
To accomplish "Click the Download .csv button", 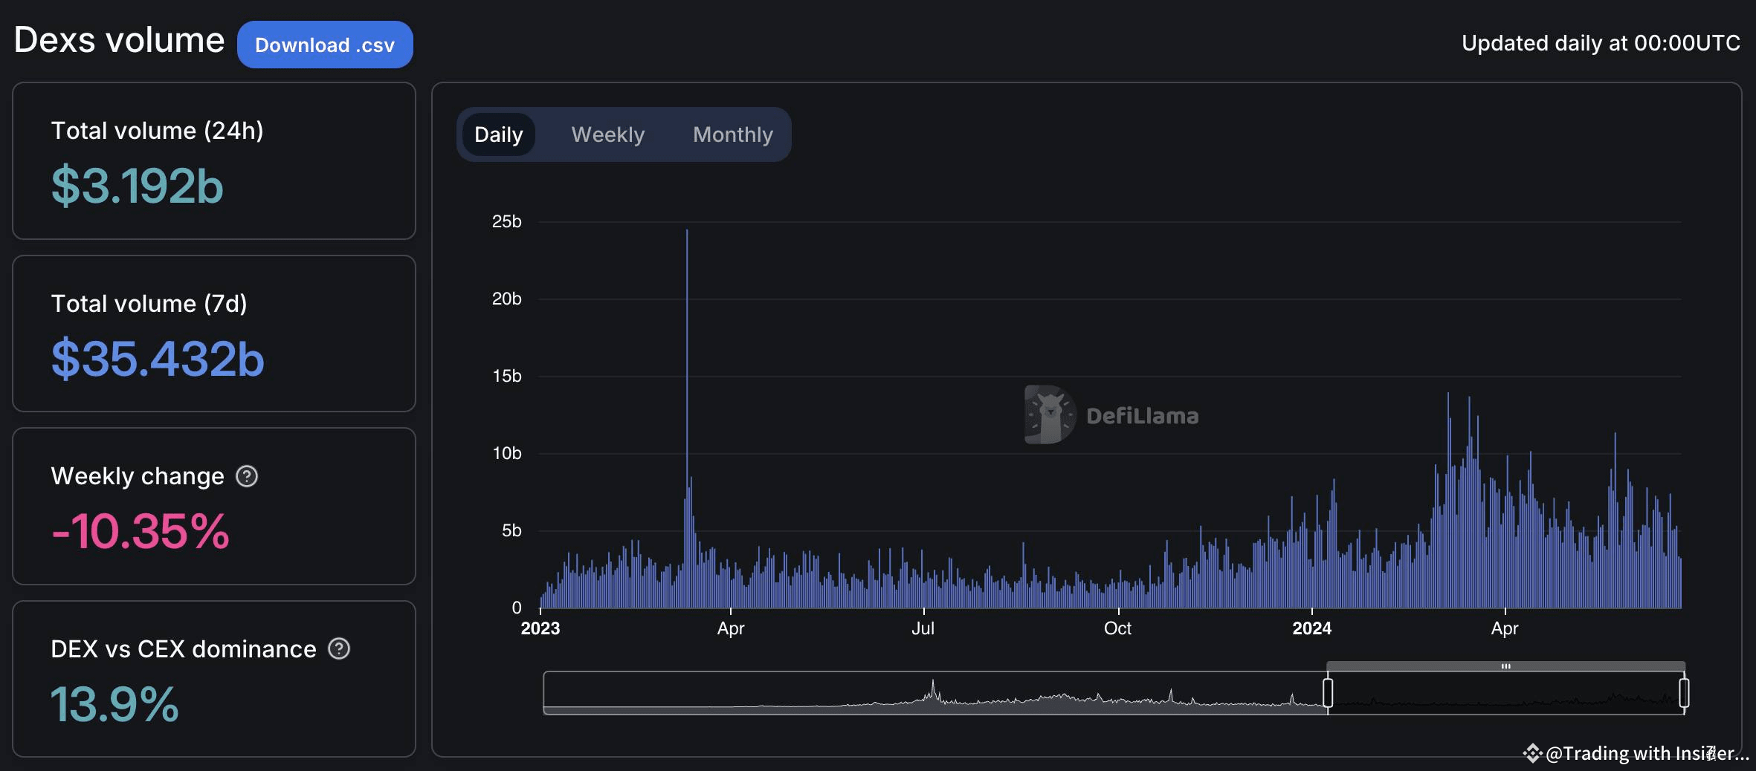I will 325,45.
